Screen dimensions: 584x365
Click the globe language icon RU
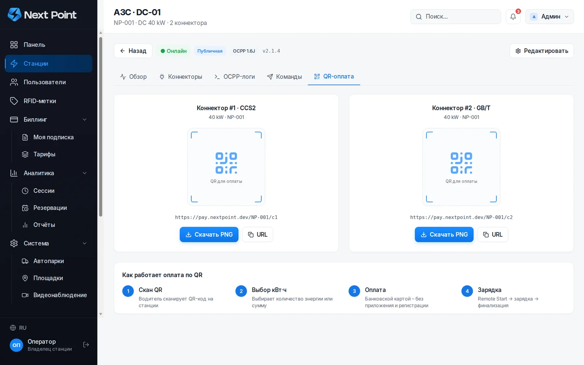pos(13,328)
